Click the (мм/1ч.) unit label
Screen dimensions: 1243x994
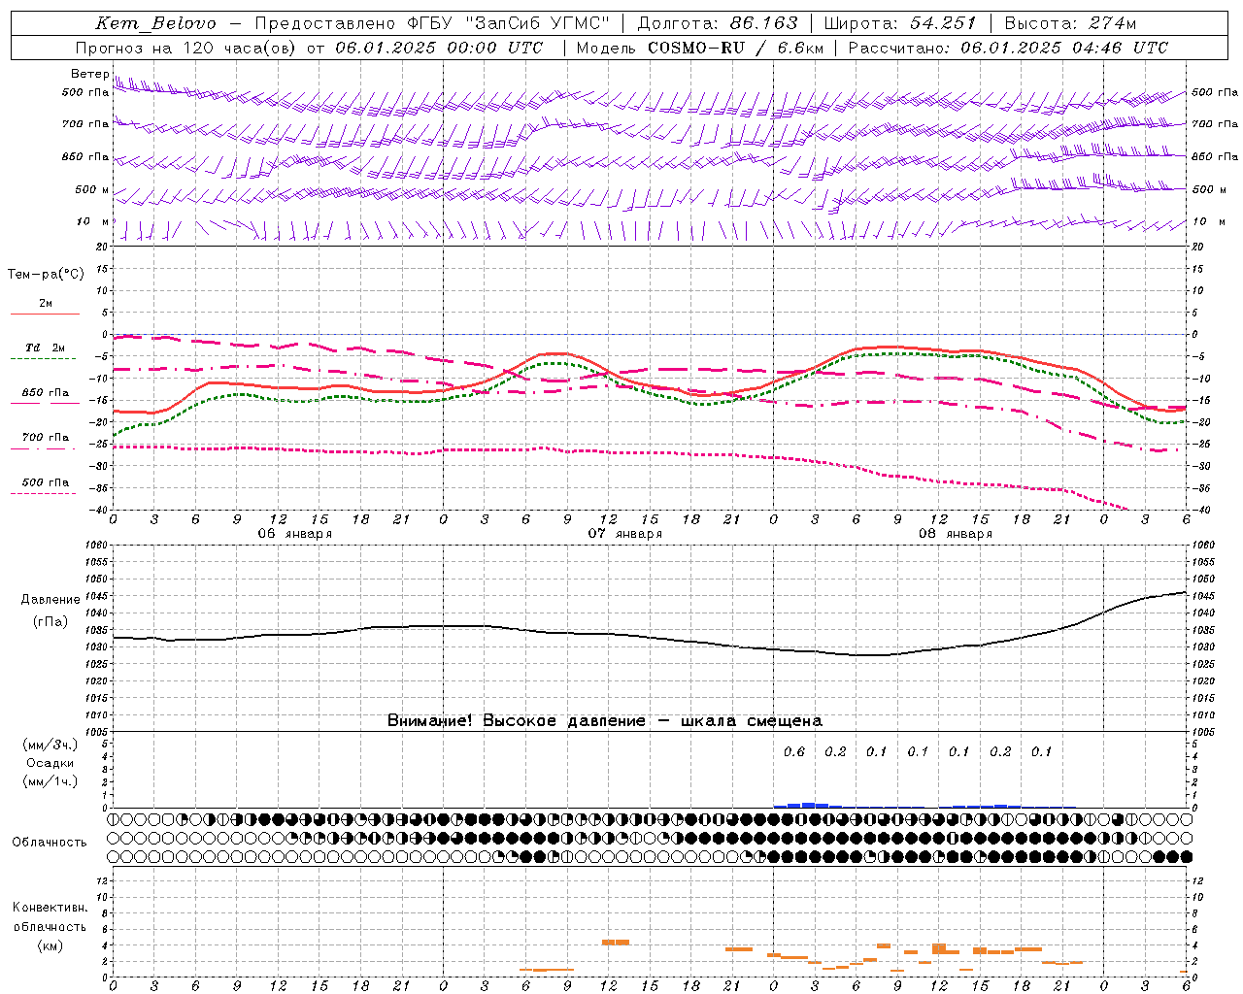(x=50, y=781)
